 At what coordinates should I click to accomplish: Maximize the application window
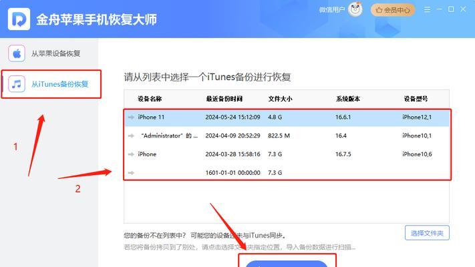pyautogui.click(x=451, y=9)
